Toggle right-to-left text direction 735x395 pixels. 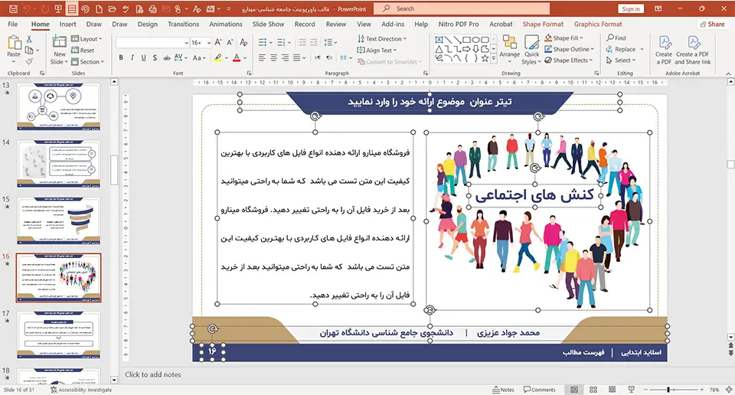click(329, 57)
